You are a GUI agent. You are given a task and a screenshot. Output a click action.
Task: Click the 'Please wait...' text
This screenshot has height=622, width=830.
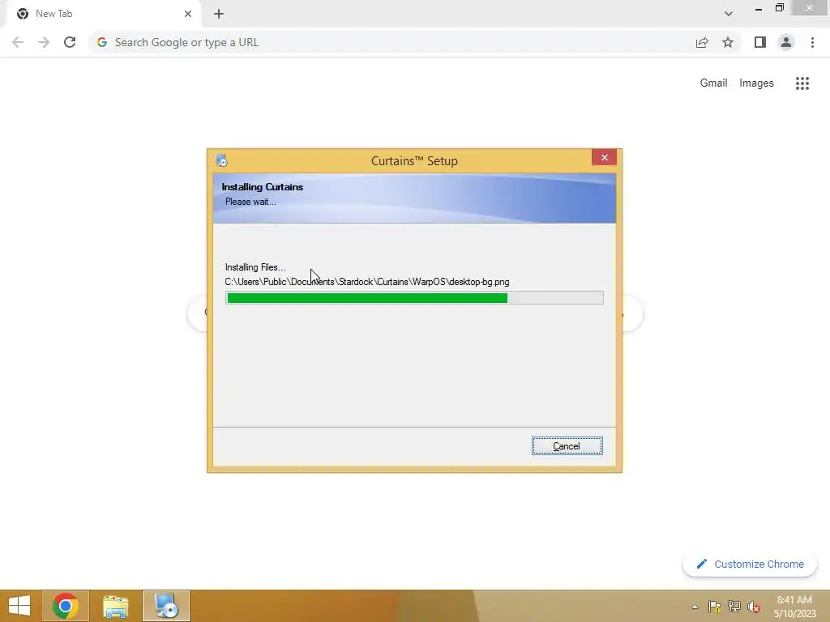[x=250, y=202]
